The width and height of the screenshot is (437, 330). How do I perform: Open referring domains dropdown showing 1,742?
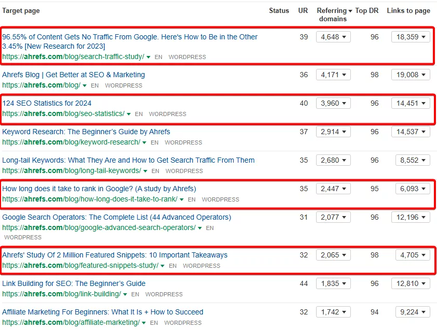click(x=333, y=312)
